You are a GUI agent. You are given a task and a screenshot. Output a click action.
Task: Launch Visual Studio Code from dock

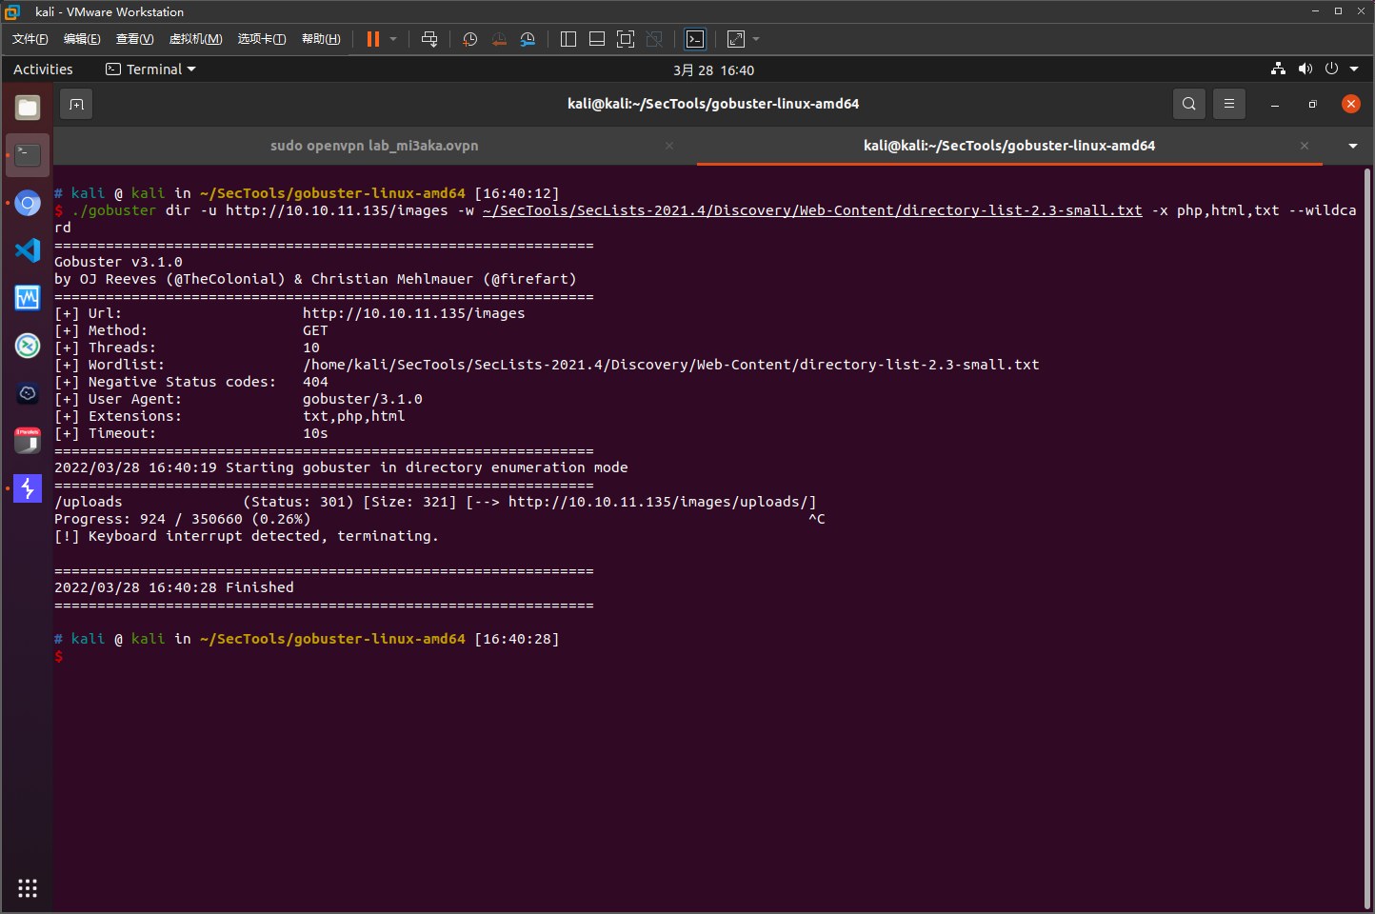[x=28, y=250]
